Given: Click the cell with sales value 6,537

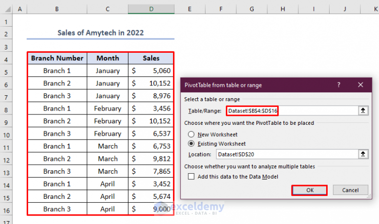Looking at the screenshot, I should pos(151,134).
